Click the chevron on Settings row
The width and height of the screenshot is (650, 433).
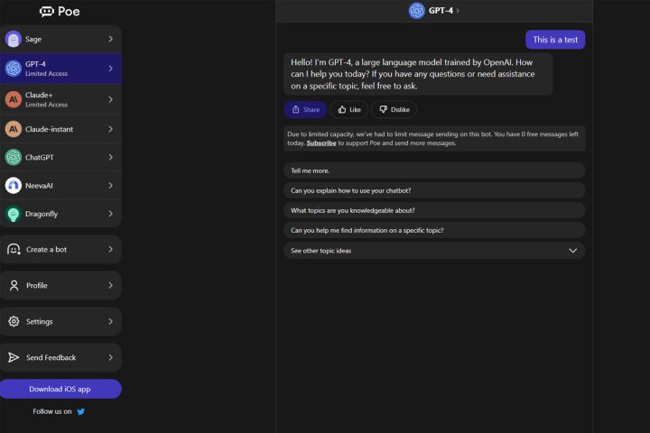(111, 321)
